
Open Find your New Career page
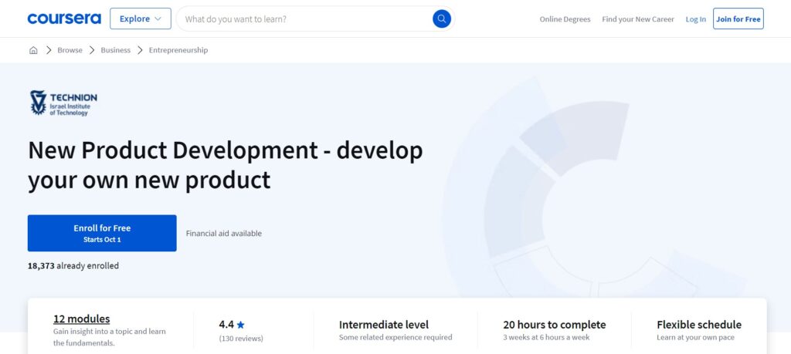point(638,19)
